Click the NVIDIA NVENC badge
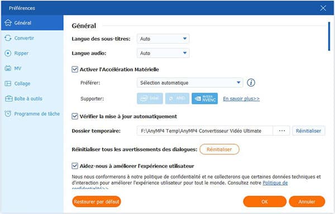Viewport: 335px width, 214px height. pos(205,98)
